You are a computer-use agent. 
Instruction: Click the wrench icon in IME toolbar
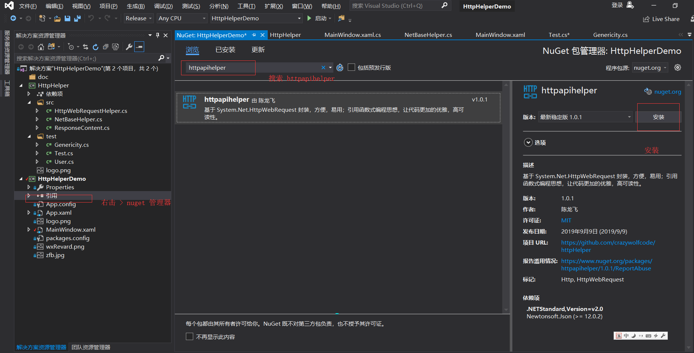[x=663, y=336]
